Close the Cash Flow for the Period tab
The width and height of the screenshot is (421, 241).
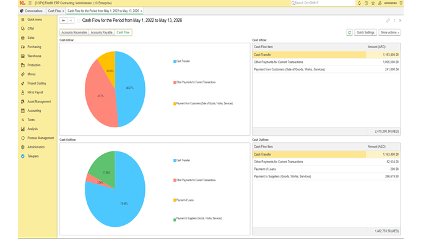click(x=141, y=11)
